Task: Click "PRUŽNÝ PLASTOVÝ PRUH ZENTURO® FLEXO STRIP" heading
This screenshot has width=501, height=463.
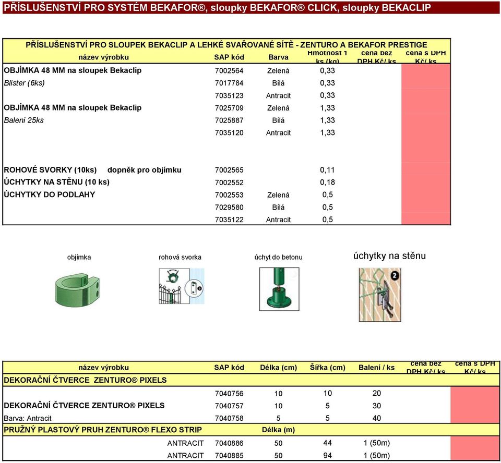Action: coord(103,430)
